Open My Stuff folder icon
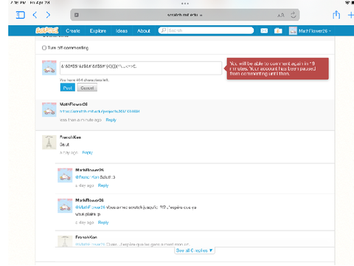This screenshot has width=354, height=266. coord(278,31)
